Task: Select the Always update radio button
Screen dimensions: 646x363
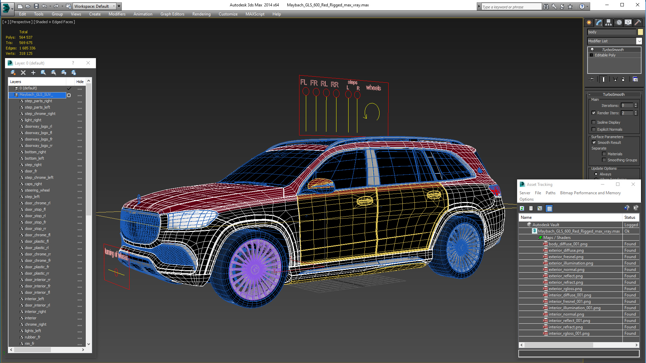Action: coord(596,174)
